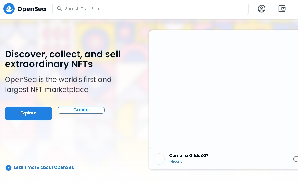This screenshot has width=298, height=195.
Task: Open the wallet icon in header
Action: click(x=282, y=9)
